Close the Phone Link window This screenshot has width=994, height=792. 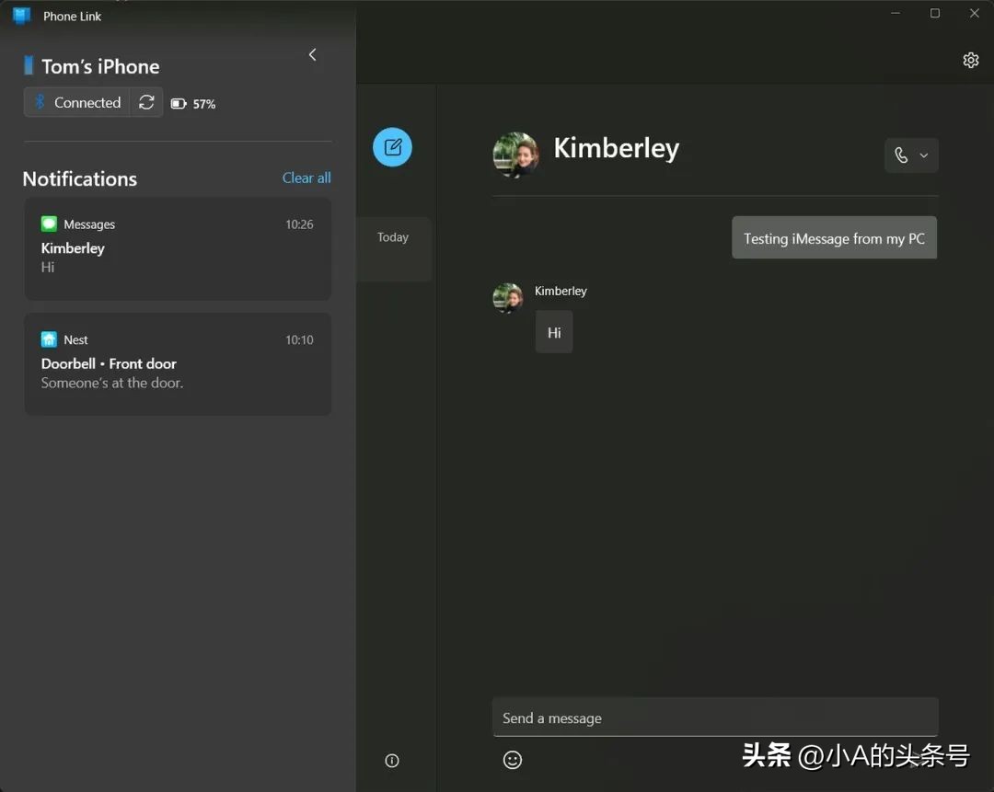(x=975, y=13)
